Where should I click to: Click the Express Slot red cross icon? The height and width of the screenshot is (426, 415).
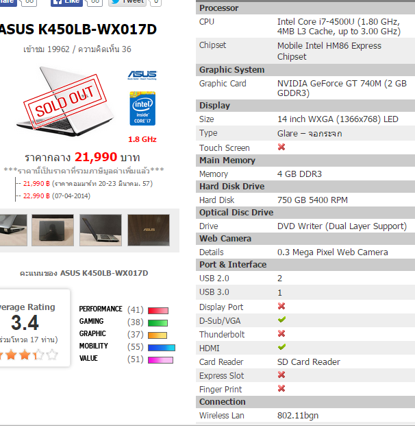tap(281, 375)
